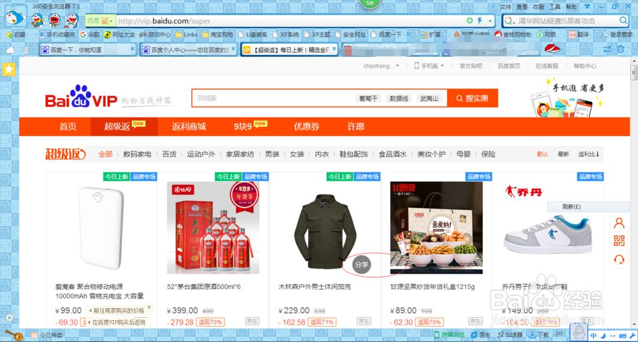
Task: Click the 跨屏浏览 status bar icon
Action: pyautogui.click(x=449, y=335)
